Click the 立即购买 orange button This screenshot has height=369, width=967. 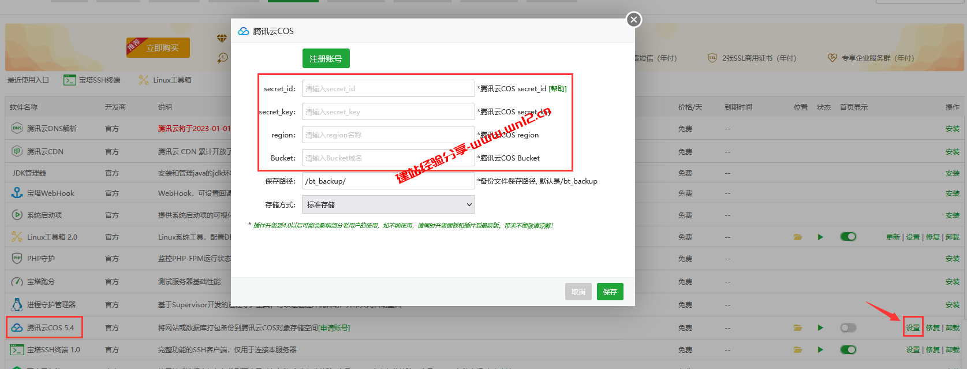[158, 47]
